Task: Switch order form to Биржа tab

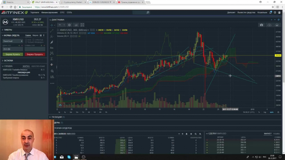Action: (28, 35)
